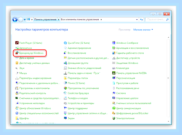Expand arrow after Панель управления breadcrumb
This screenshot has width=182, height=135.
(x=59, y=20)
